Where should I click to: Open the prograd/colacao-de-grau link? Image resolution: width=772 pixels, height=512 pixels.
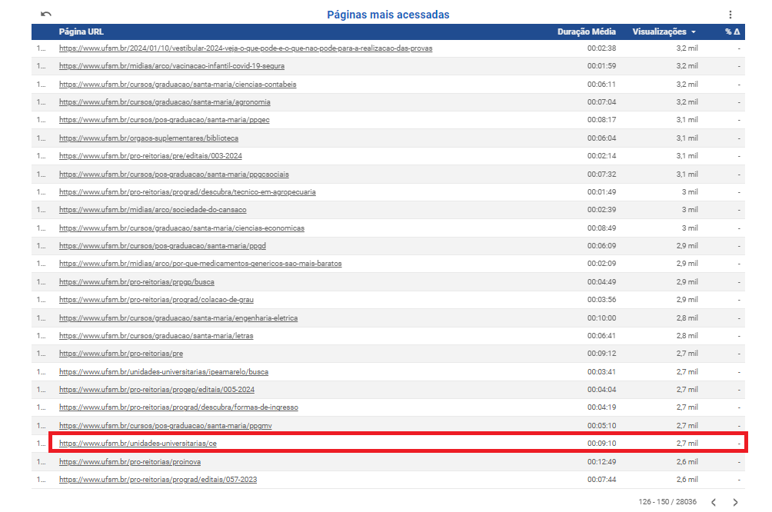(156, 300)
